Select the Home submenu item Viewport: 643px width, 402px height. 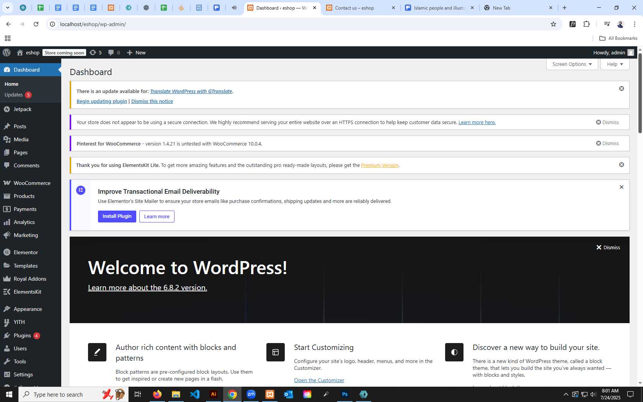pos(11,84)
